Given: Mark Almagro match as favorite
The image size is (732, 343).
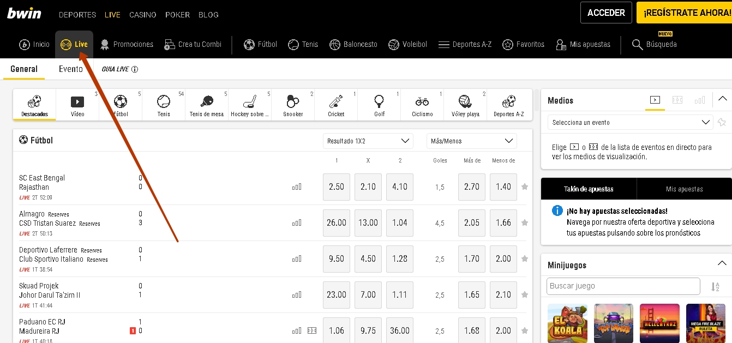Looking at the screenshot, I should click(x=525, y=222).
